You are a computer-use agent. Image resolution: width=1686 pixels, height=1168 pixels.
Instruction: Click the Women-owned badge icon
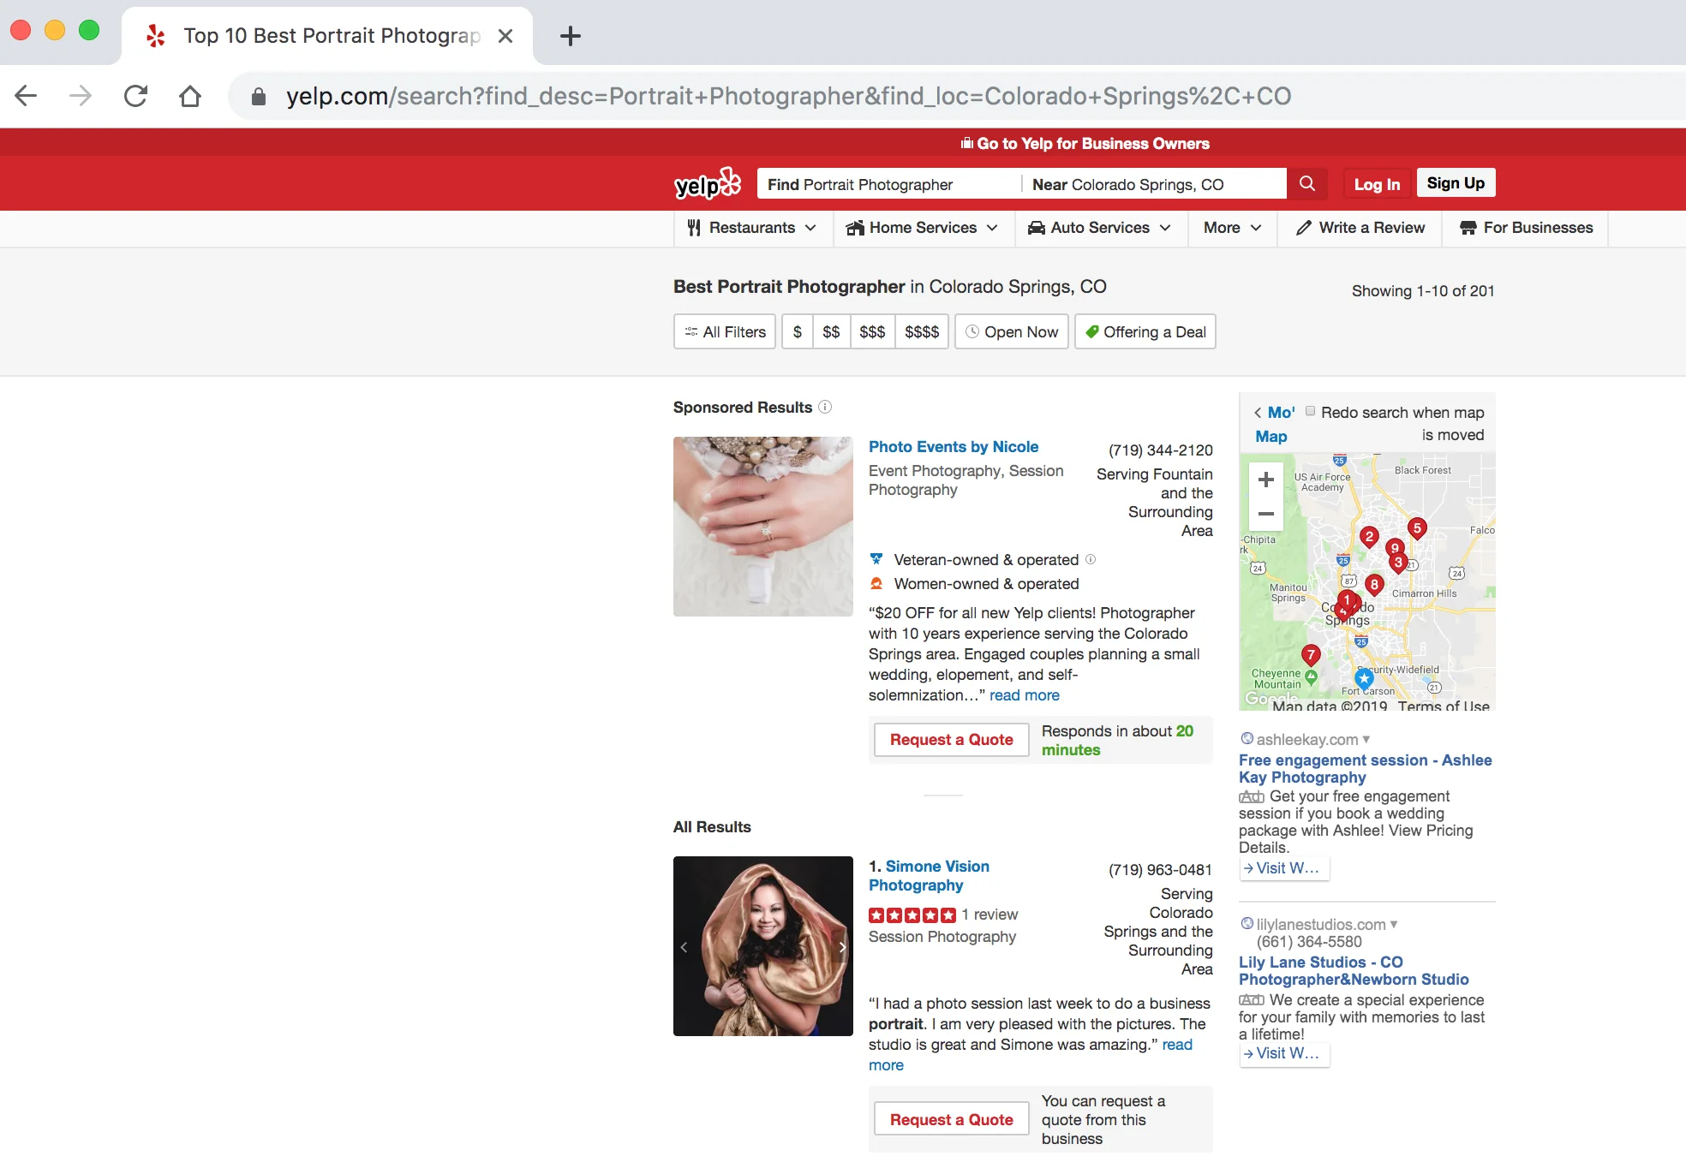(876, 583)
